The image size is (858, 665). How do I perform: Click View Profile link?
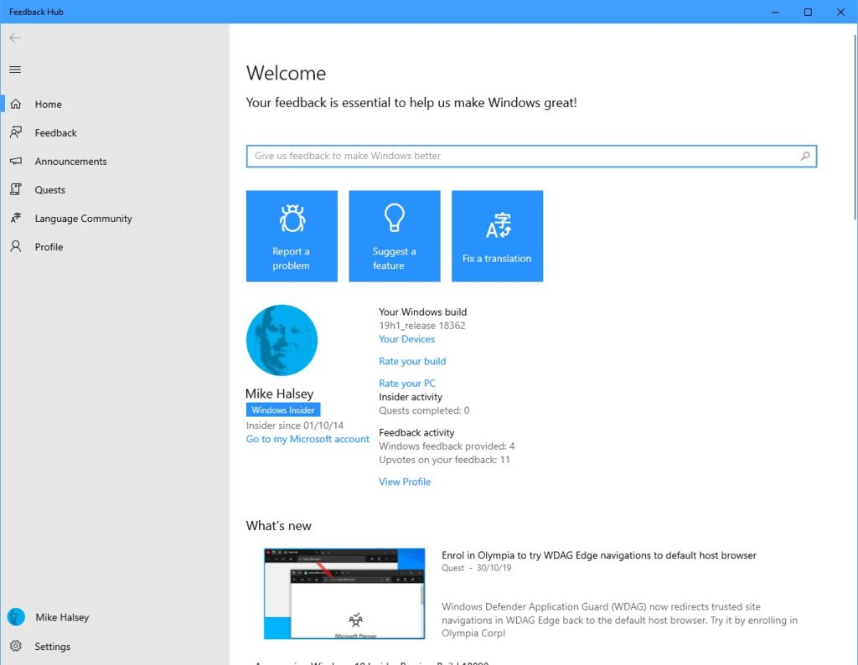[405, 482]
